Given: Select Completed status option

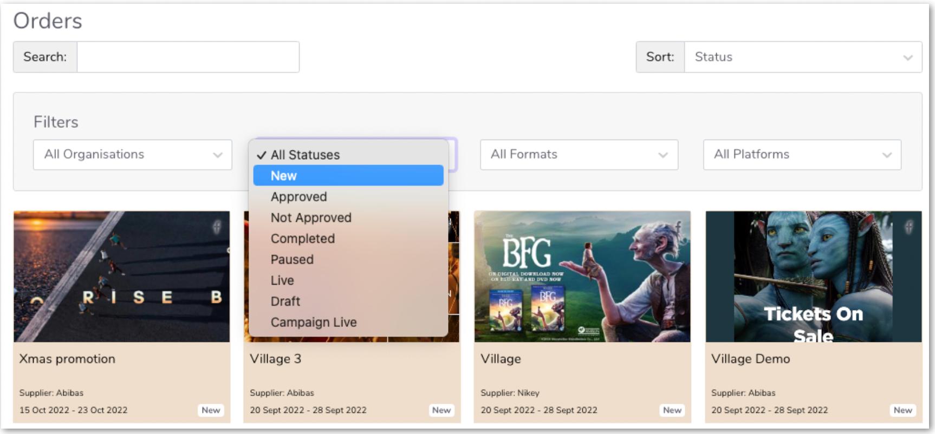Looking at the screenshot, I should tap(348, 239).
